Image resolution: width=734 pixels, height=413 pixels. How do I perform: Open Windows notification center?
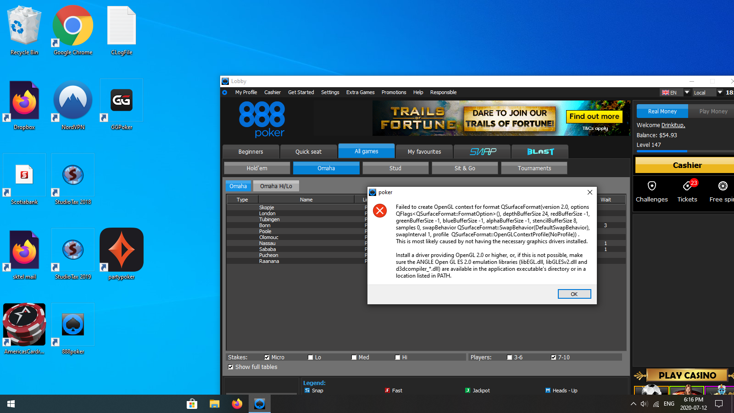(719, 404)
